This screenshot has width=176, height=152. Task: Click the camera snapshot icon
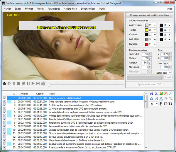[x=43, y=83]
